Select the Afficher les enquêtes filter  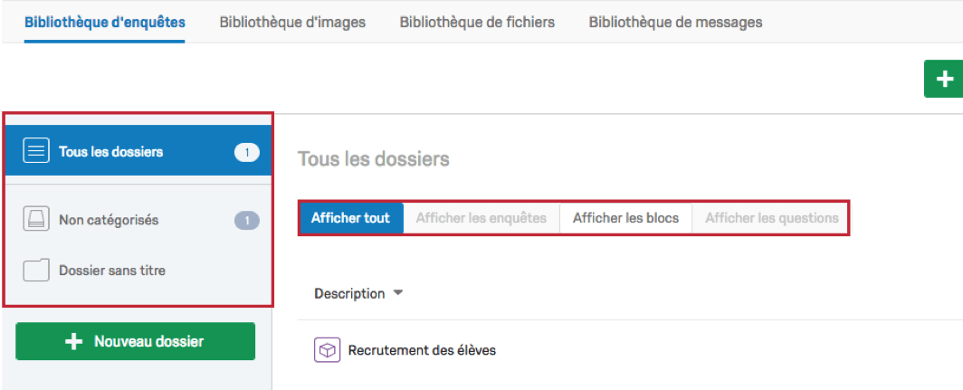coord(481,218)
